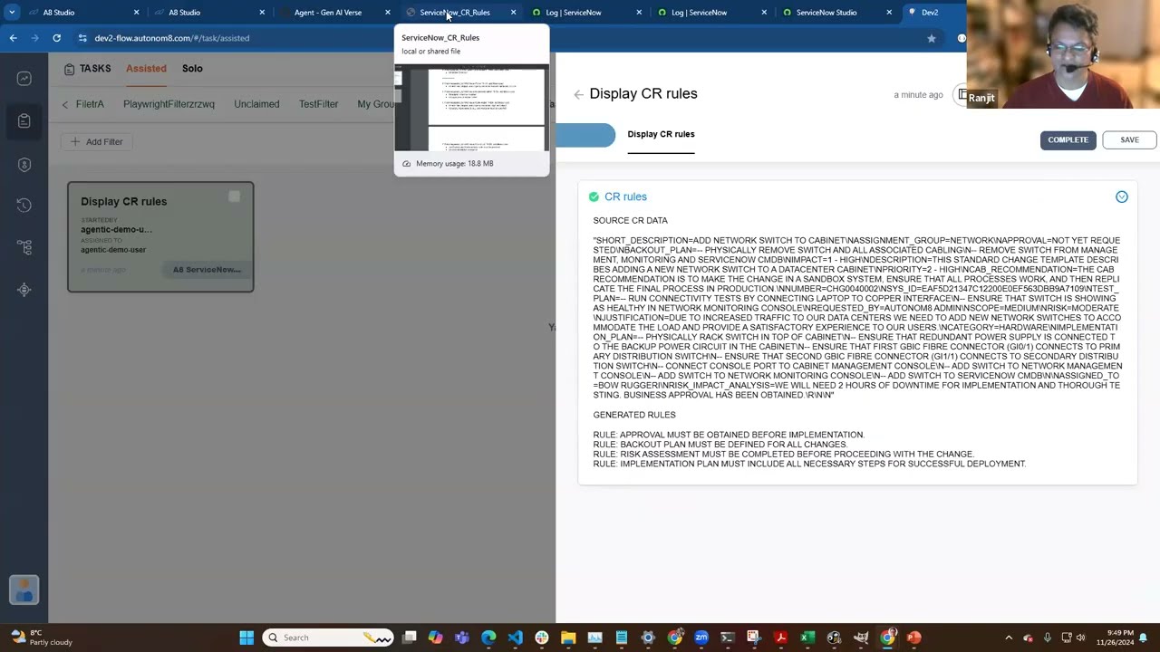Open Visual Studio Code from taskbar
Image resolution: width=1160 pixels, height=652 pixels.
pyautogui.click(x=515, y=638)
